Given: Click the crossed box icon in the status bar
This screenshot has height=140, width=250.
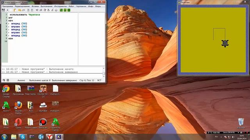Looking at the screenshot, I should (8, 80).
